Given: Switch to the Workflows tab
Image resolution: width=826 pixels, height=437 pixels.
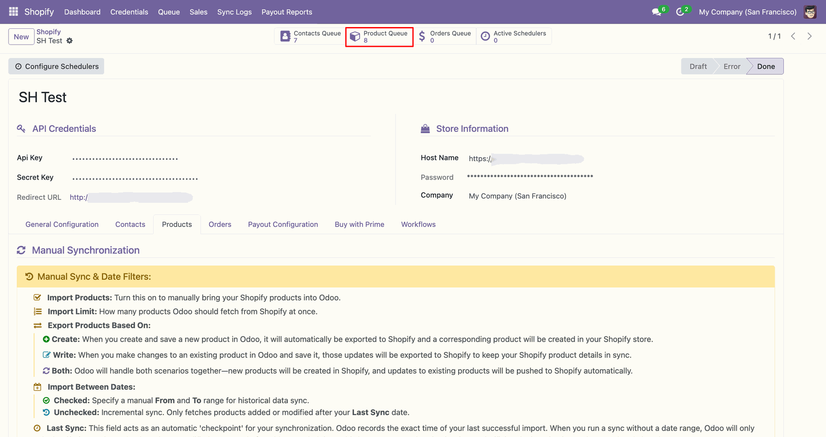Looking at the screenshot, I should pyautogui.click(x=418, y=224).
